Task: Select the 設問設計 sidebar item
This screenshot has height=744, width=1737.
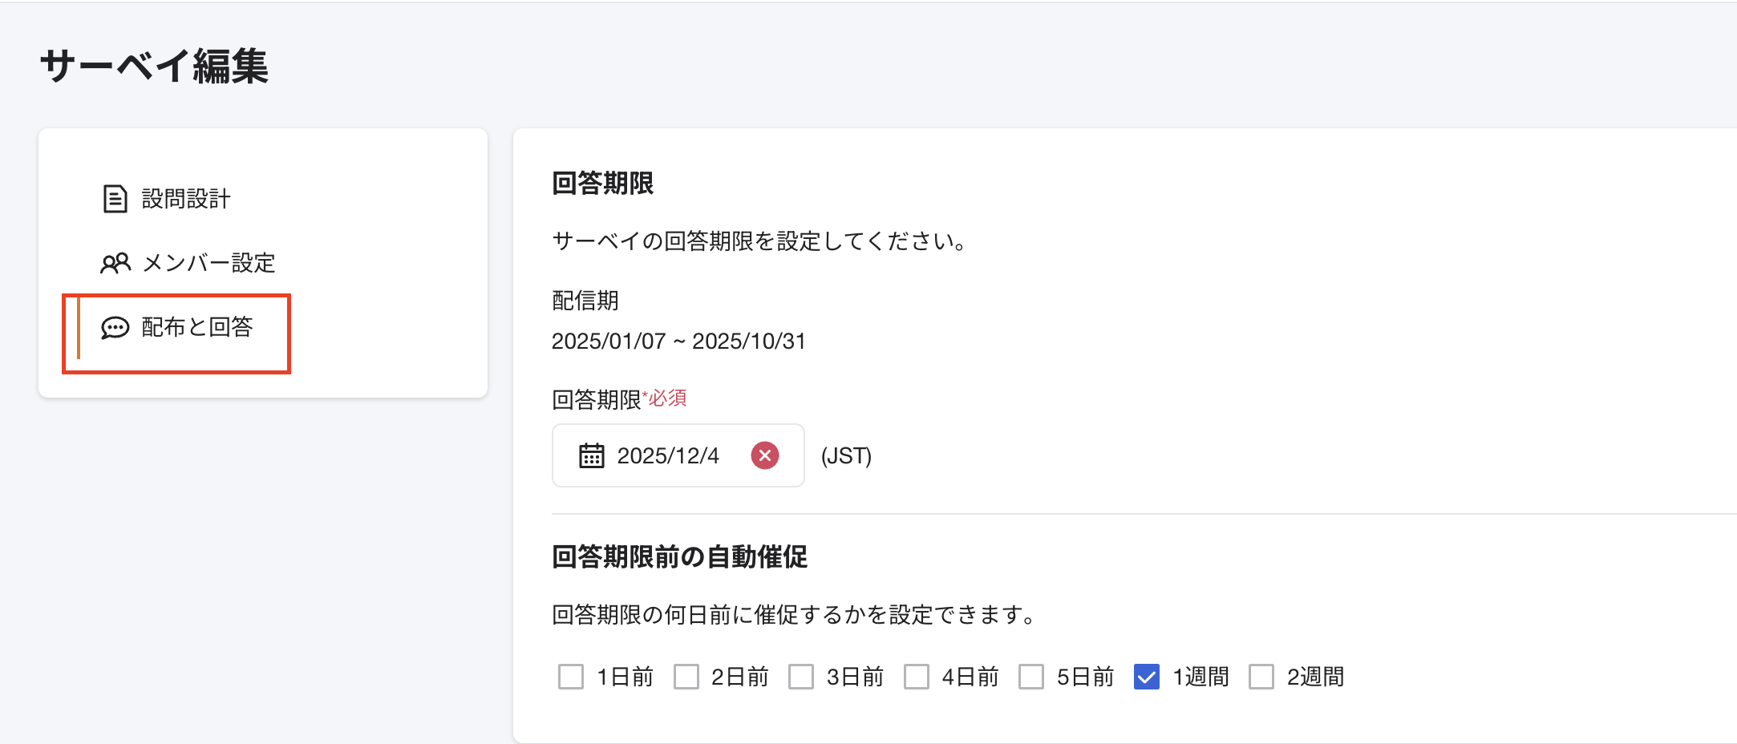Action: pyautogui.click(x=186, y=199)
